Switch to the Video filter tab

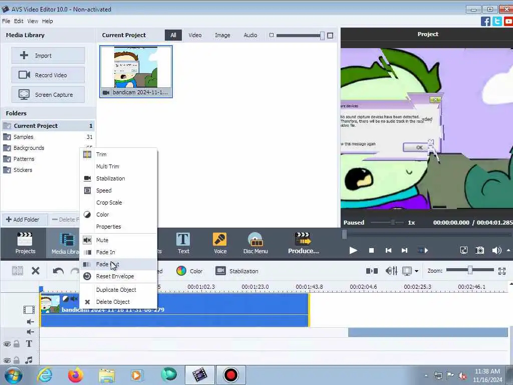coord(195,35)
